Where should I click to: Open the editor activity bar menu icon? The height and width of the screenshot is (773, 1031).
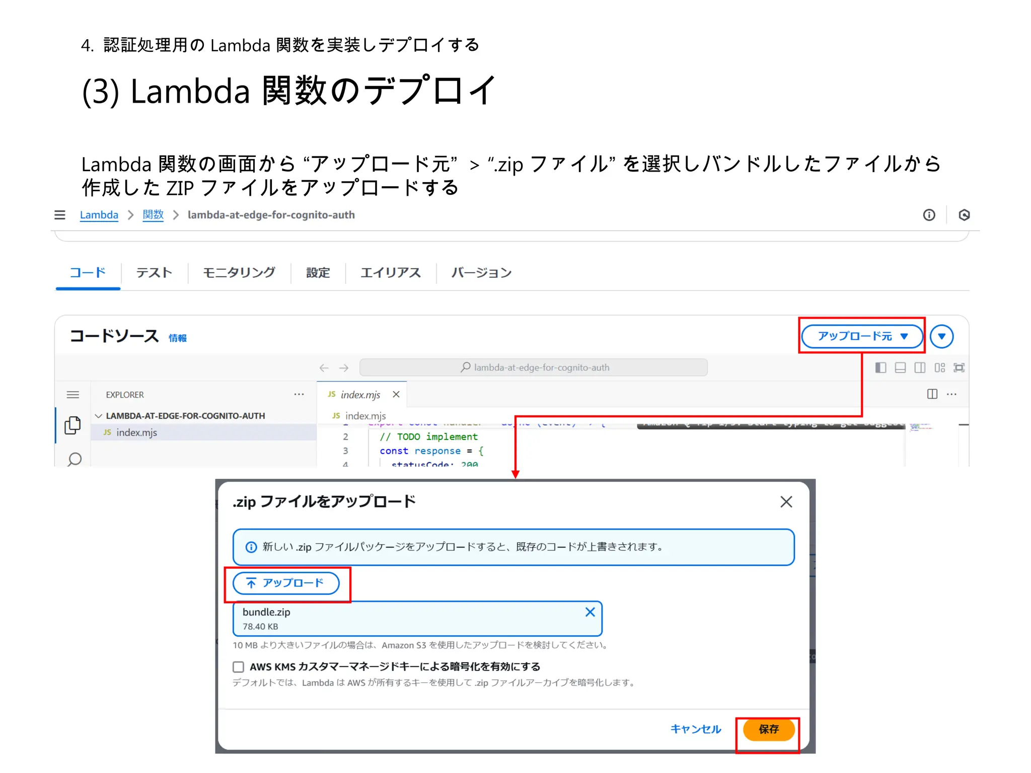[x=73, y=395]
